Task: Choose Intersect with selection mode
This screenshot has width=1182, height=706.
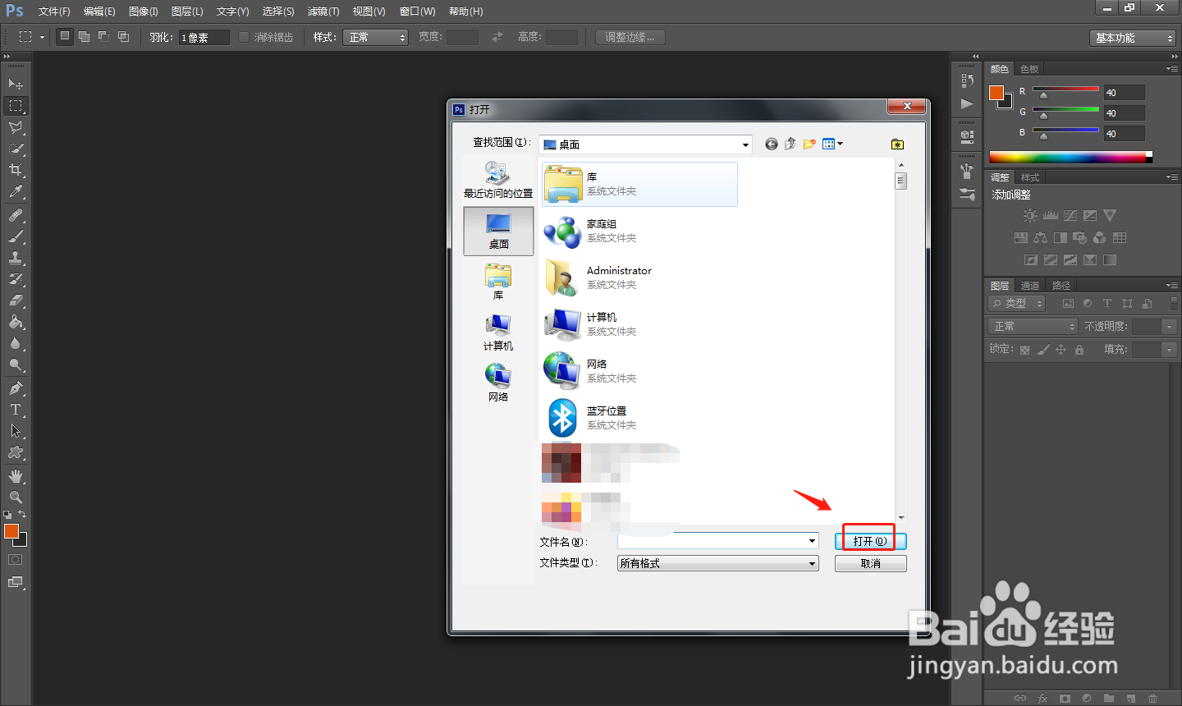Action: (124, 37)
